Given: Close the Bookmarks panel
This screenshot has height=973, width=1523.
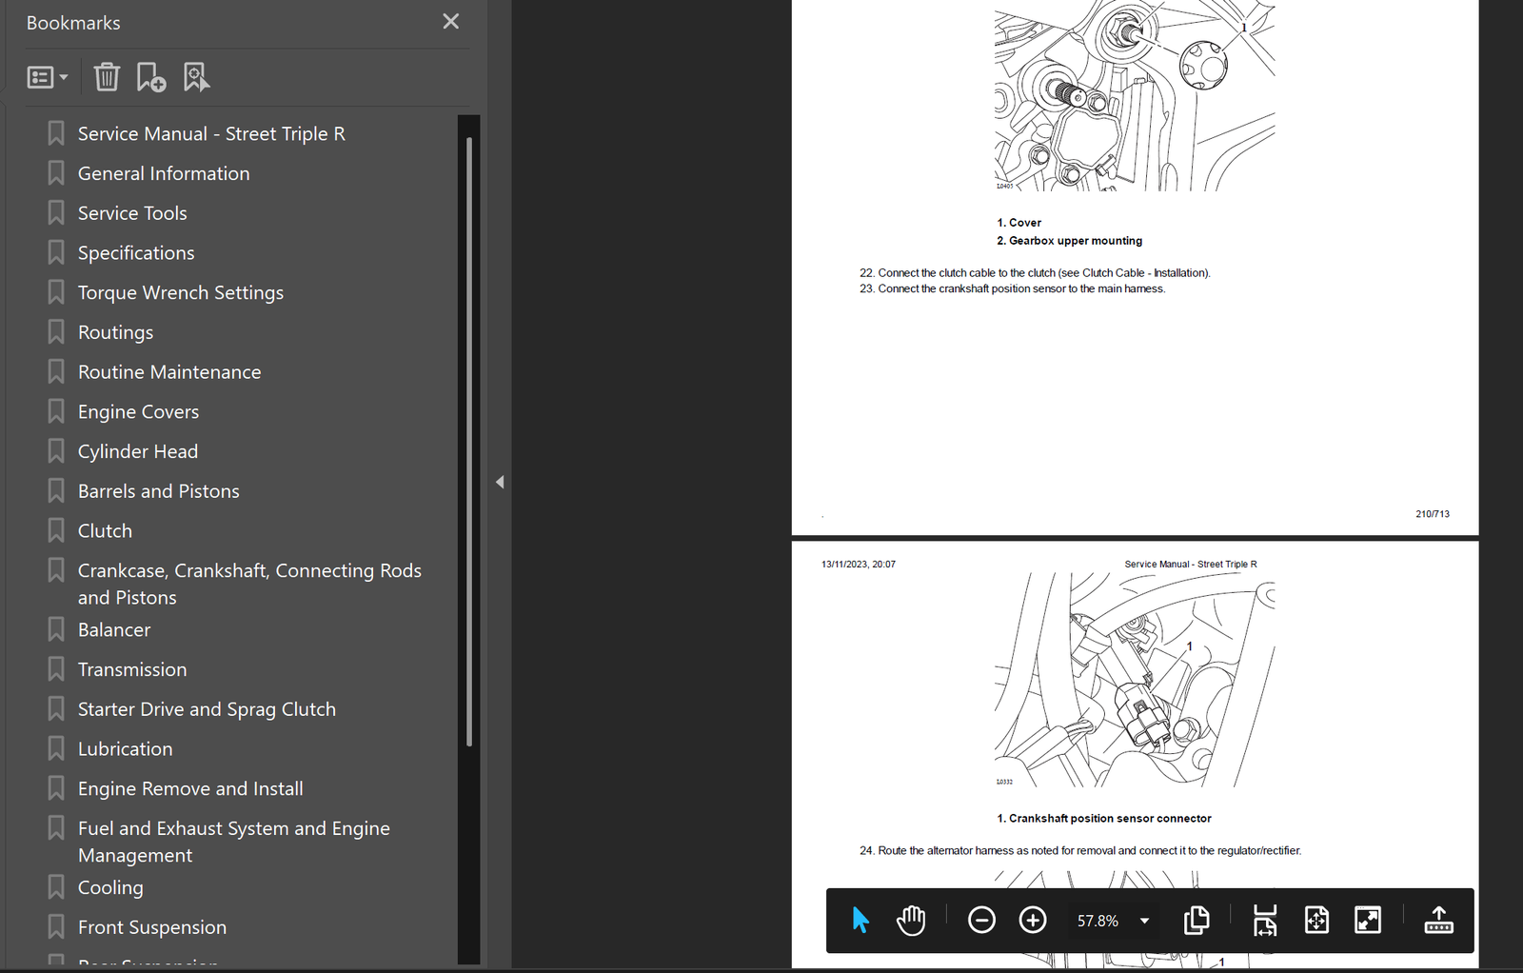Looking at the screenshot, I should 451,21.
